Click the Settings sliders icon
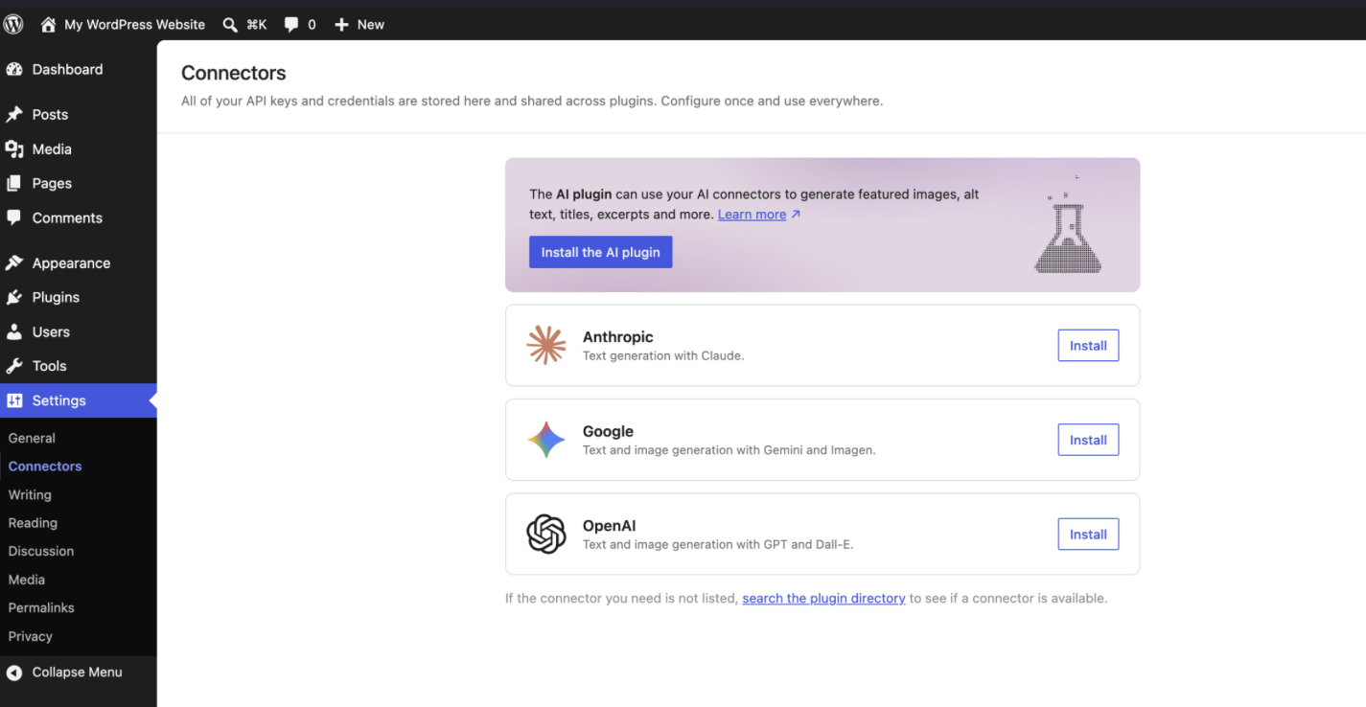Image resolution: width=1366 pixels, height=707 pixels. [14, 400]
